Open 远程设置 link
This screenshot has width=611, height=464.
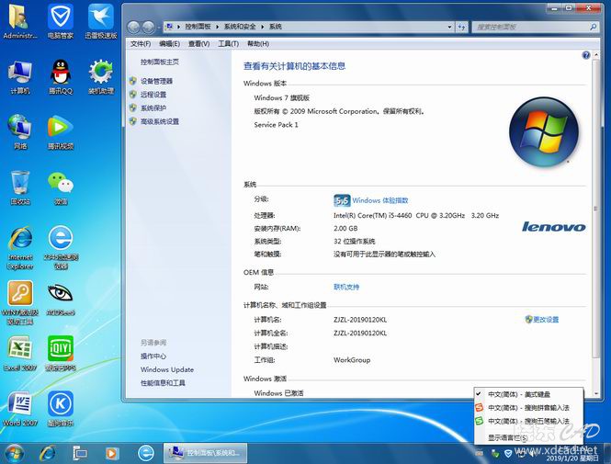coord(153,95)
